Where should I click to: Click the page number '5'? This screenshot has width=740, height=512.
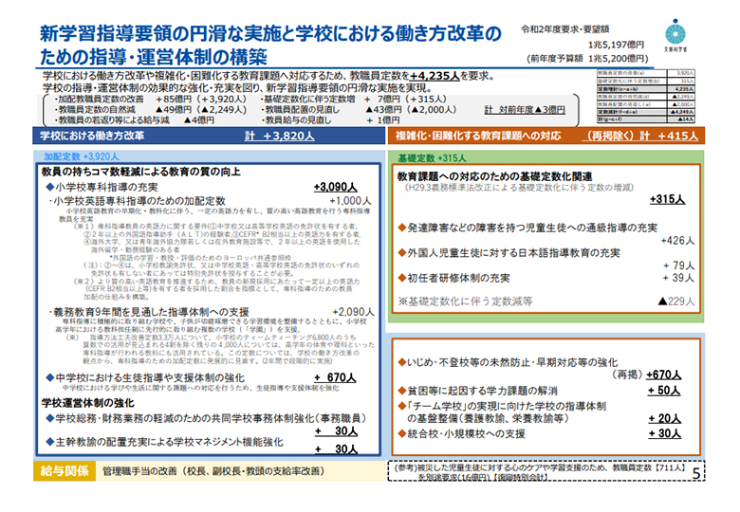tap(696, 474)
